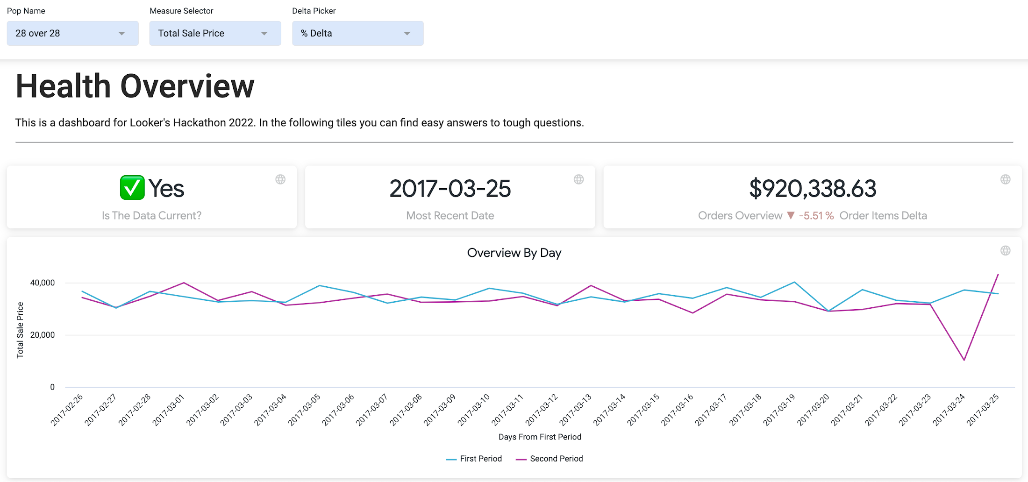Screen dimensions: 1028x482
Task: Open the Delta Picker dropdown
Action: tap(357, 33)
